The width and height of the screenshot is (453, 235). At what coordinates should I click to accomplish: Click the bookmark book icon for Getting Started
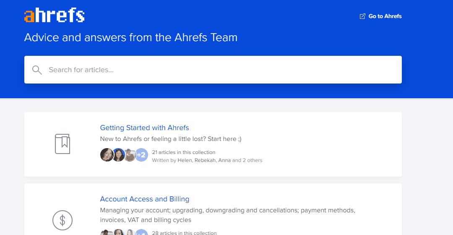(x=62, y=144)
